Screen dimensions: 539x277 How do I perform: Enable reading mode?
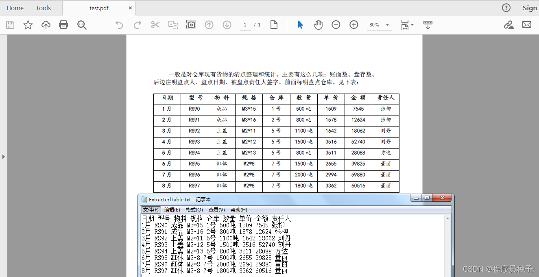pyautogui.click(x=428, y=25)
